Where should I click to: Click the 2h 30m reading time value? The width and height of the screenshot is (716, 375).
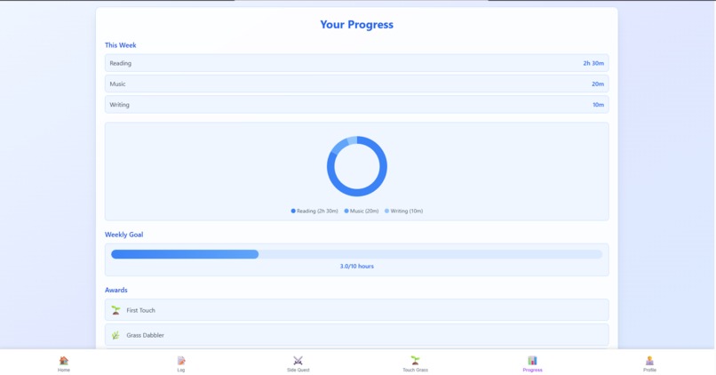593,63
